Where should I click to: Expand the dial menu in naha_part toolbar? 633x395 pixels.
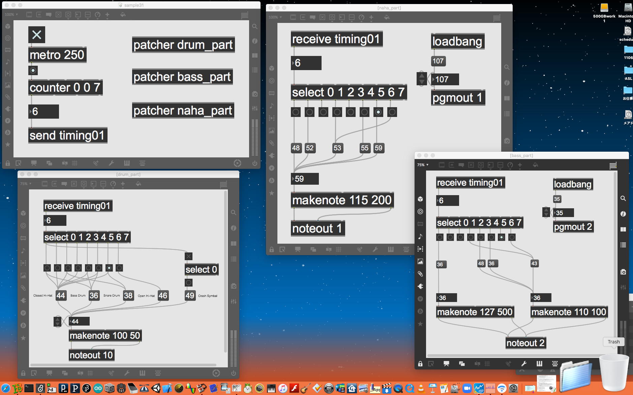pyautogui.click(x=361, y=17)
